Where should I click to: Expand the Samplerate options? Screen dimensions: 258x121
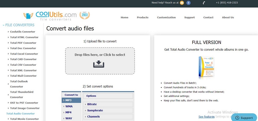tap(108, 110)
